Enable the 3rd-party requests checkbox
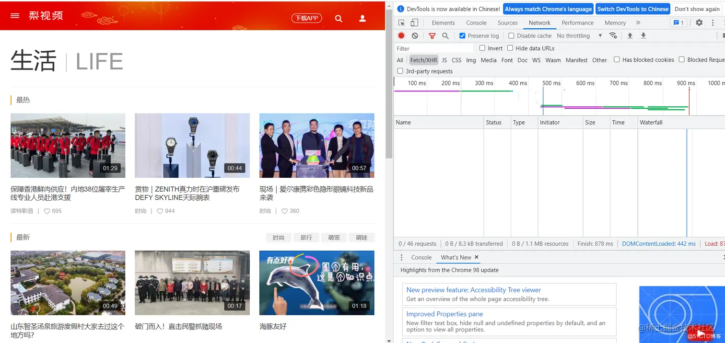Image resolution: width=725 pixels, height=343 pixels. click(400, 71)
